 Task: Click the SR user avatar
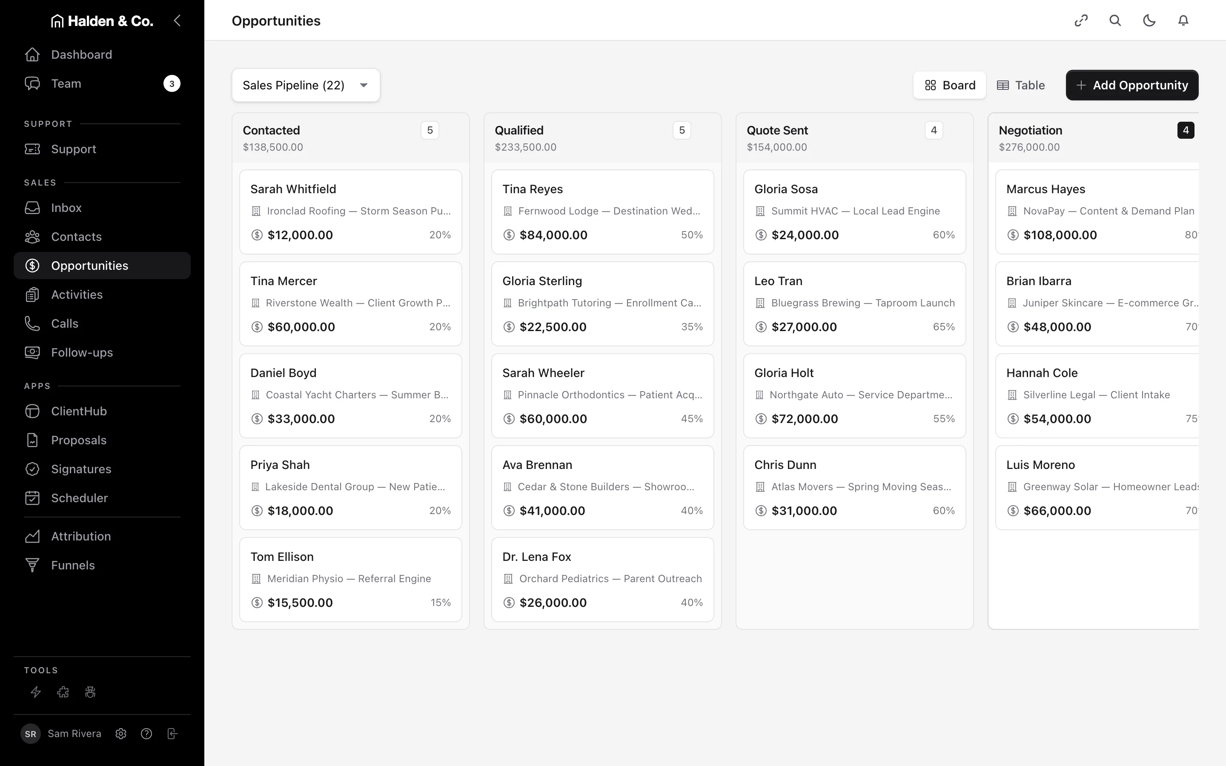tap(30, 734)
